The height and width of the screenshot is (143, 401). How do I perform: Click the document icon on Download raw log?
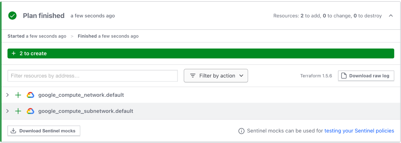[x=344, y=76]
